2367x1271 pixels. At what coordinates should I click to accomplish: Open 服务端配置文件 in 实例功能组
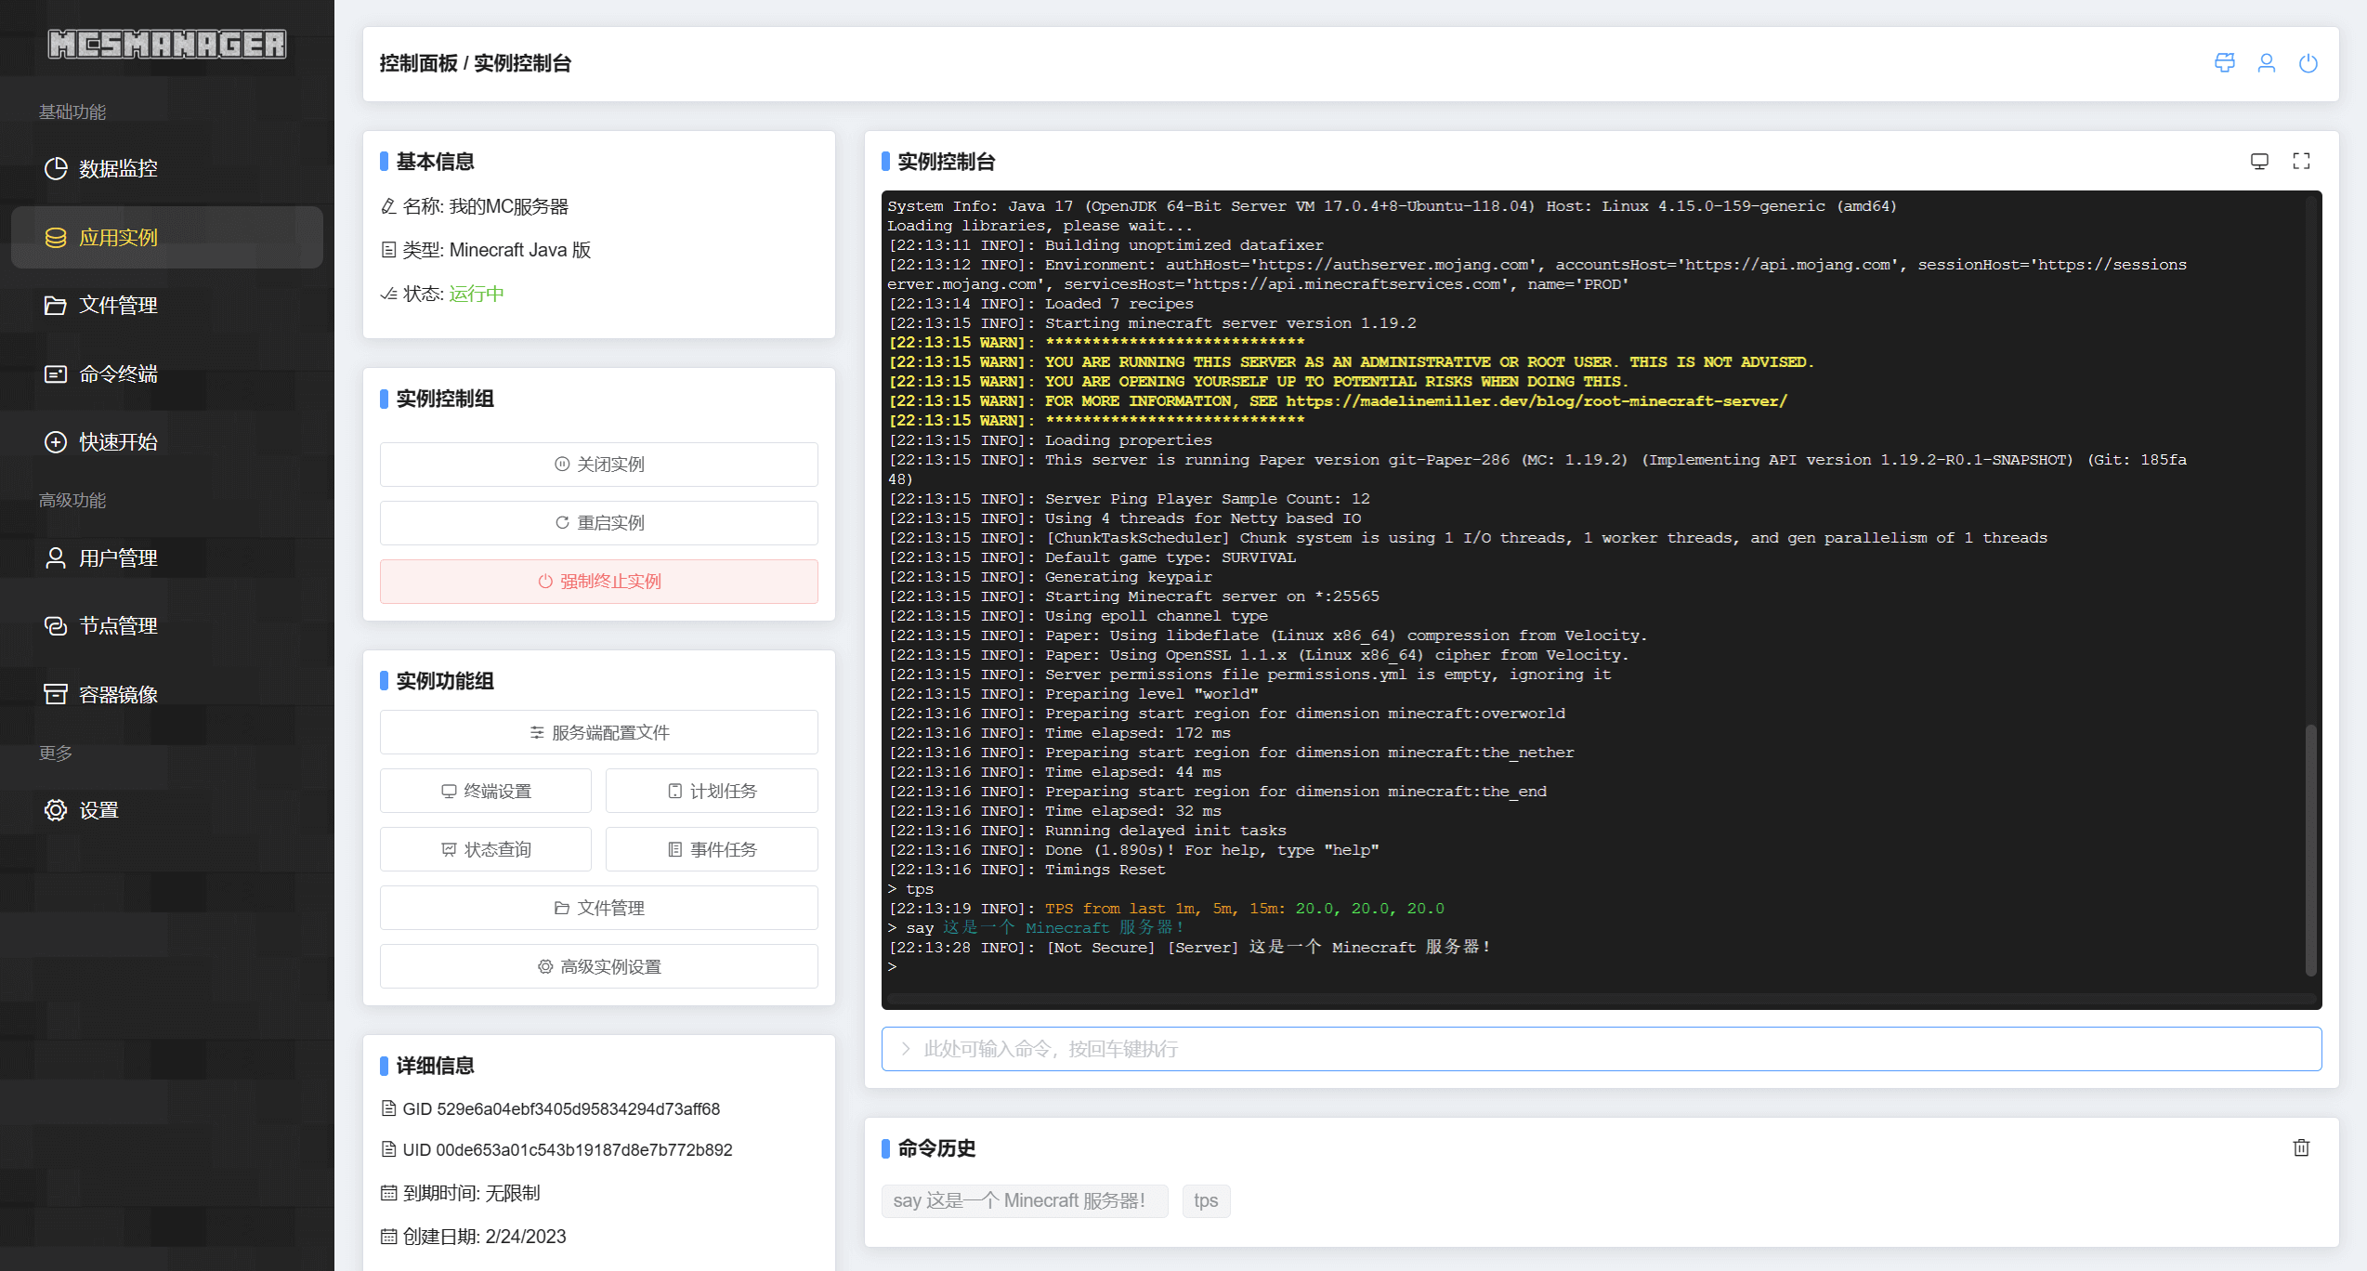point(598,732)
